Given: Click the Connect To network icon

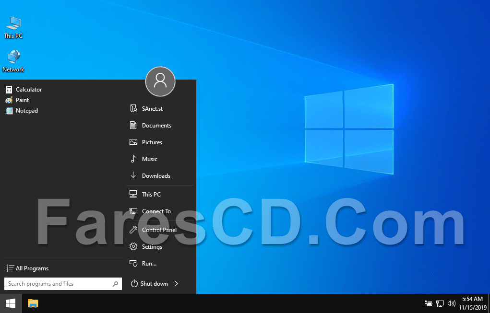Looking at the screenshot, I should 133,211.
